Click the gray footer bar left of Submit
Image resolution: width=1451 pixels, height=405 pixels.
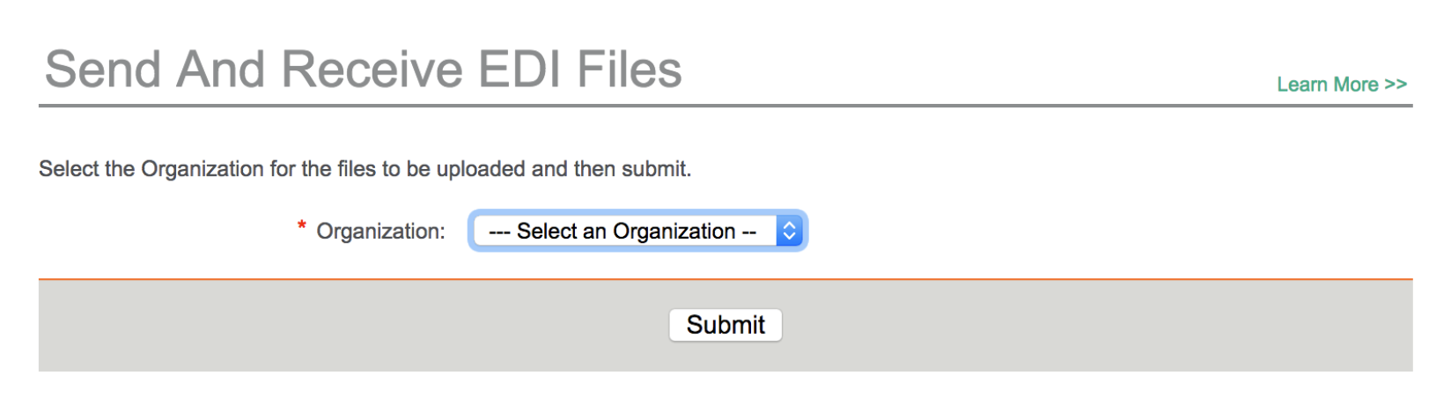(352, 326)
